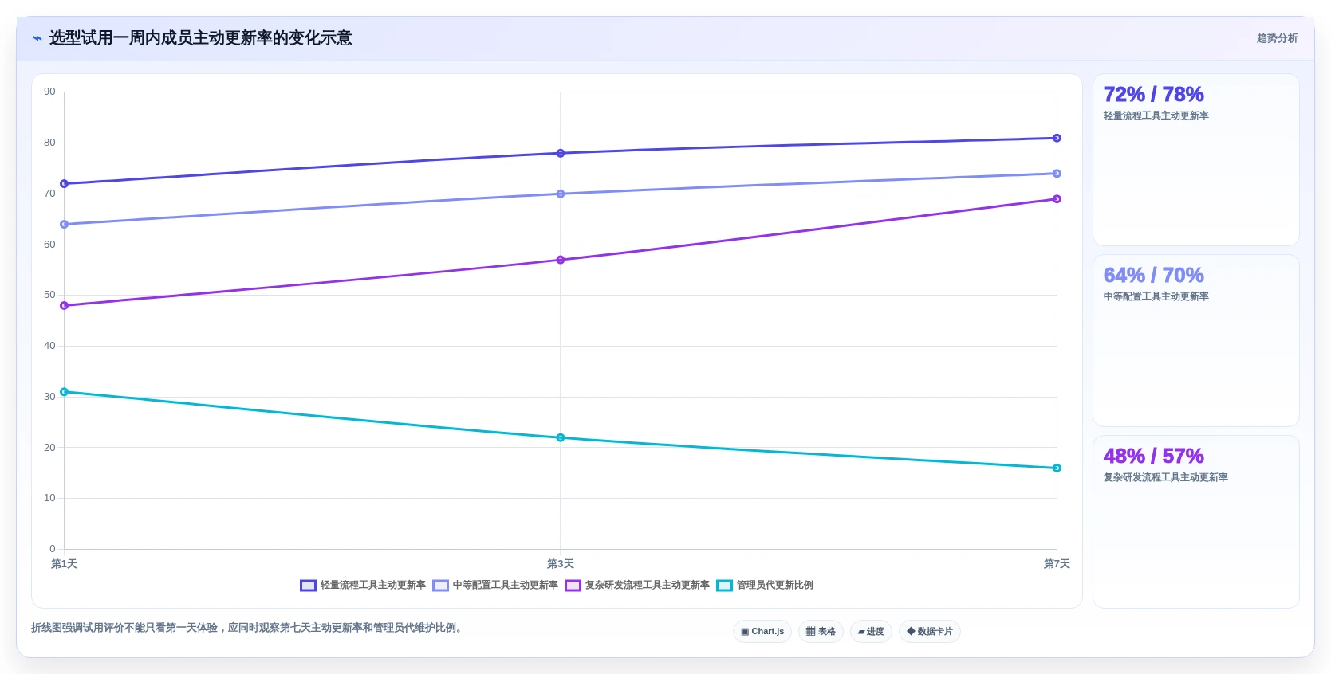Click the 进度 tag chip
The height and width of the screenshot is (674, 1331).
pyautogui.click(x=871, y=632)
